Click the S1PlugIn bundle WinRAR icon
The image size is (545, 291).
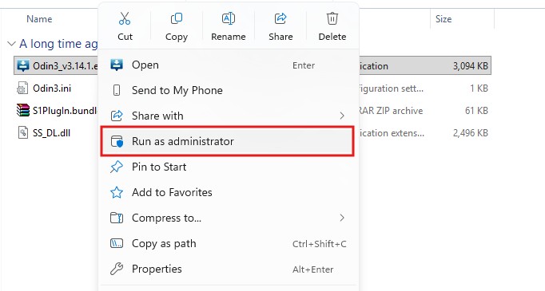pos(23,110)
